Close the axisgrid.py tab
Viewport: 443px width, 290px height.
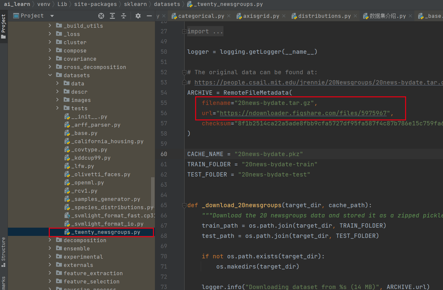tap(284, 16)
